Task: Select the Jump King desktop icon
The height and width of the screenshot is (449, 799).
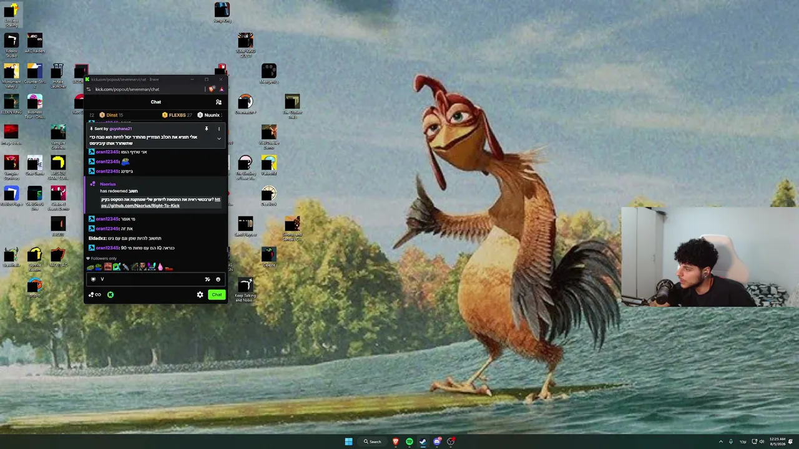Action: (222, 13)
